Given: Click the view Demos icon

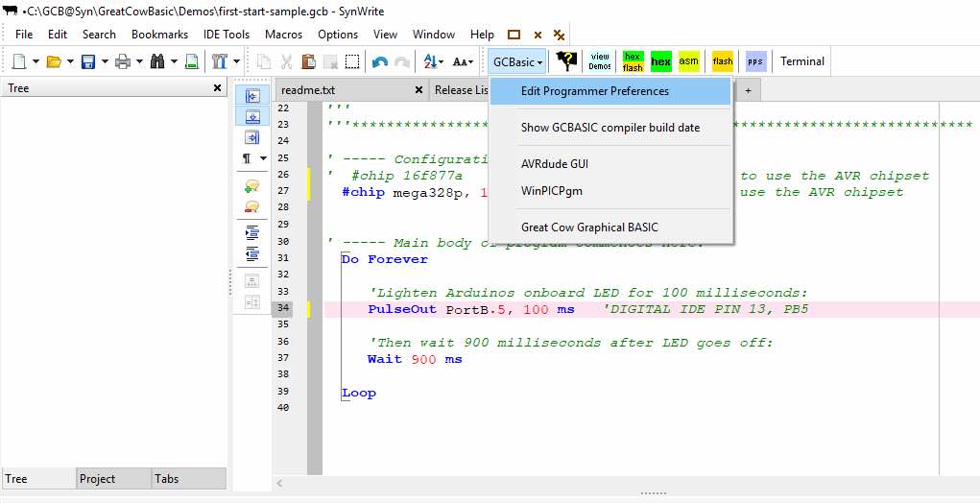Looking at the screenshot, I should coord(599,61).
